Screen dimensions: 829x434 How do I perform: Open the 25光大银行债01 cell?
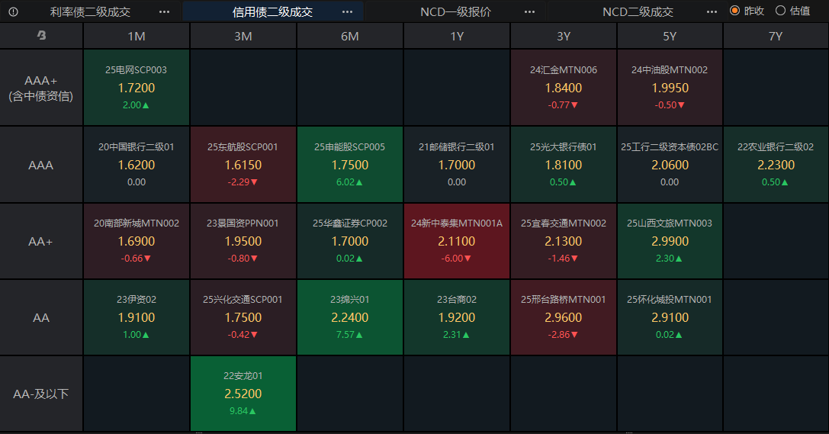pyautogui.click(x=564, y=165)
